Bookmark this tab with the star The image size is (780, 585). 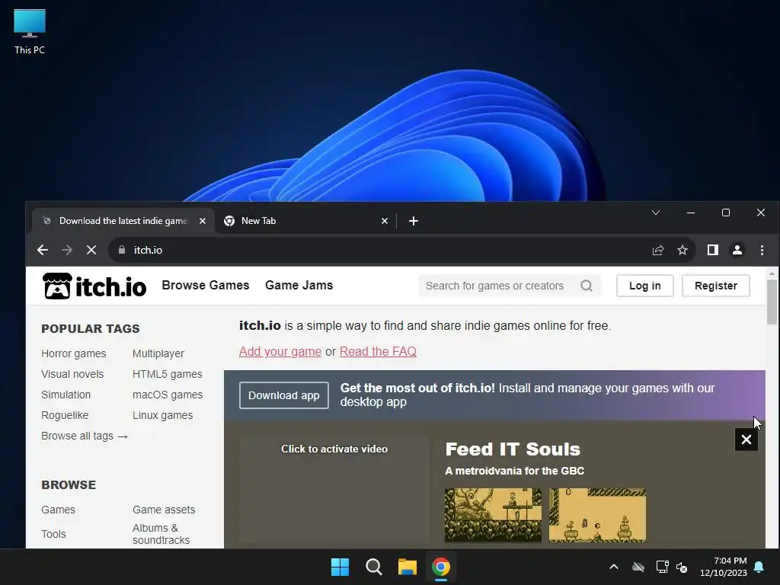[x=682, y=250]
